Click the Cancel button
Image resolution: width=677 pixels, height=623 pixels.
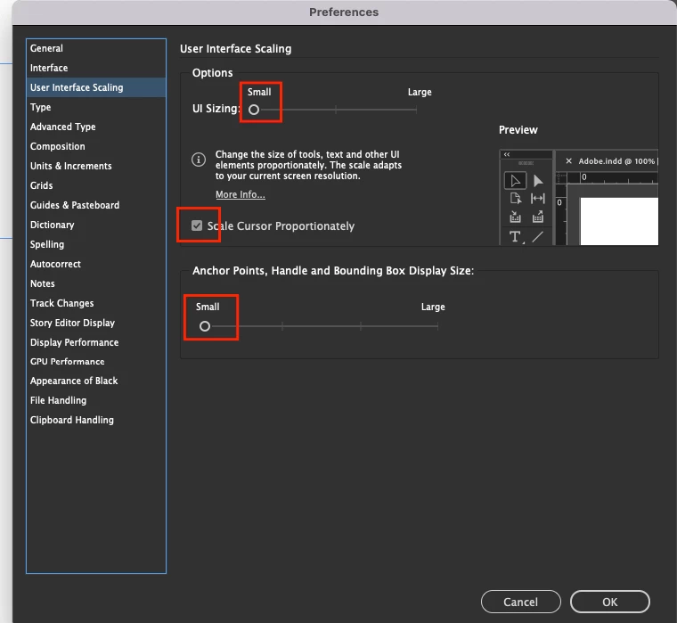coord(521,602)
